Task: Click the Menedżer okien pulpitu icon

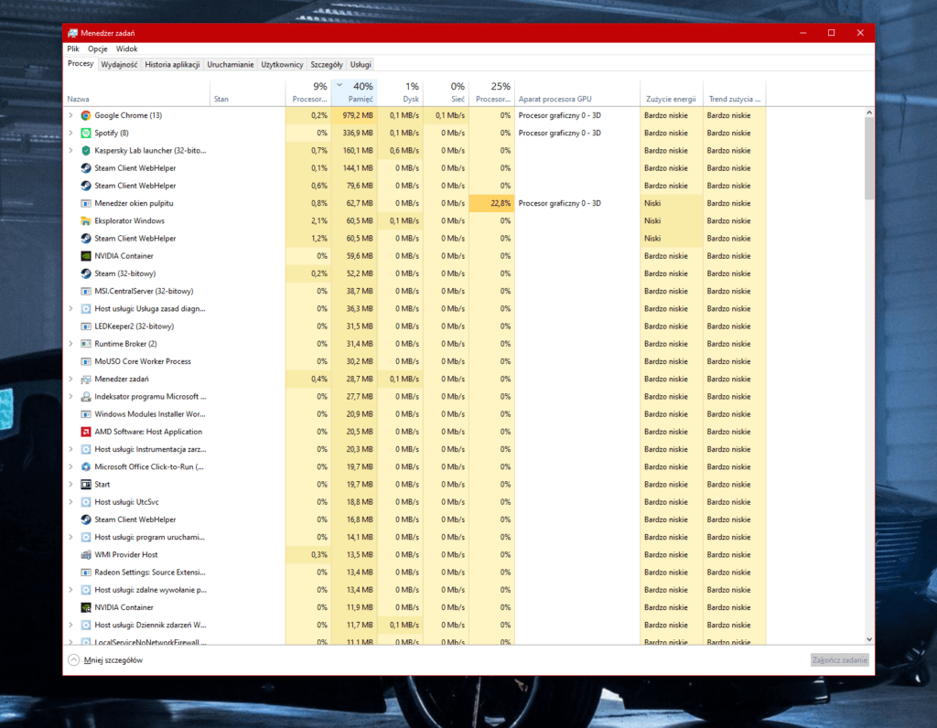Action: pyautogui.click(x=86, y=203)
